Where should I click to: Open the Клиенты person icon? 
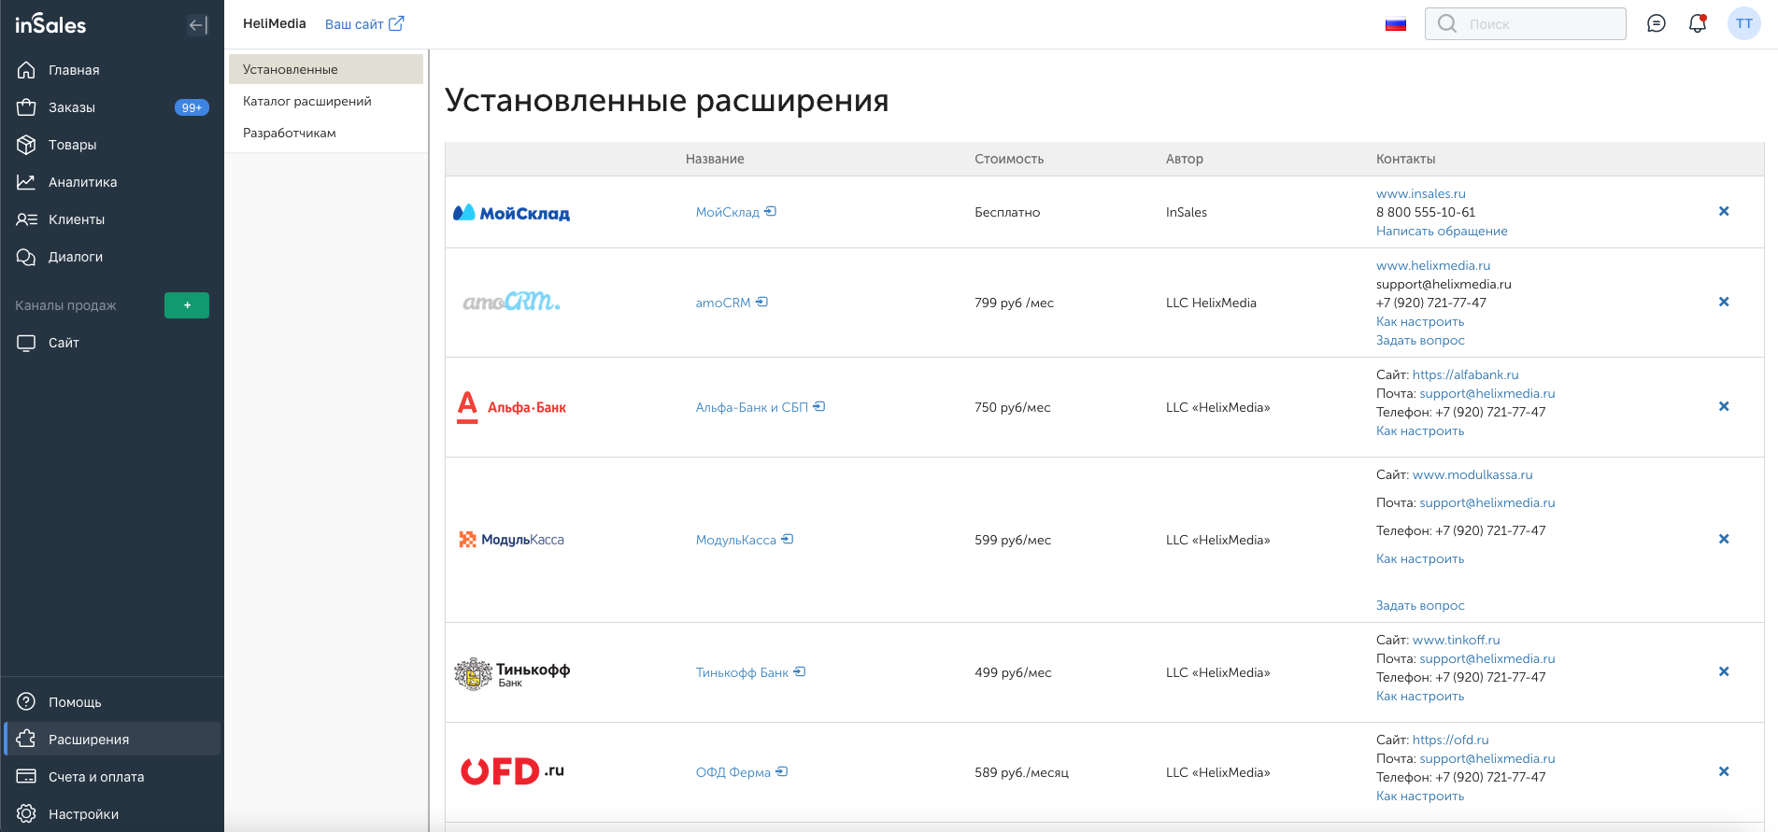26,219
